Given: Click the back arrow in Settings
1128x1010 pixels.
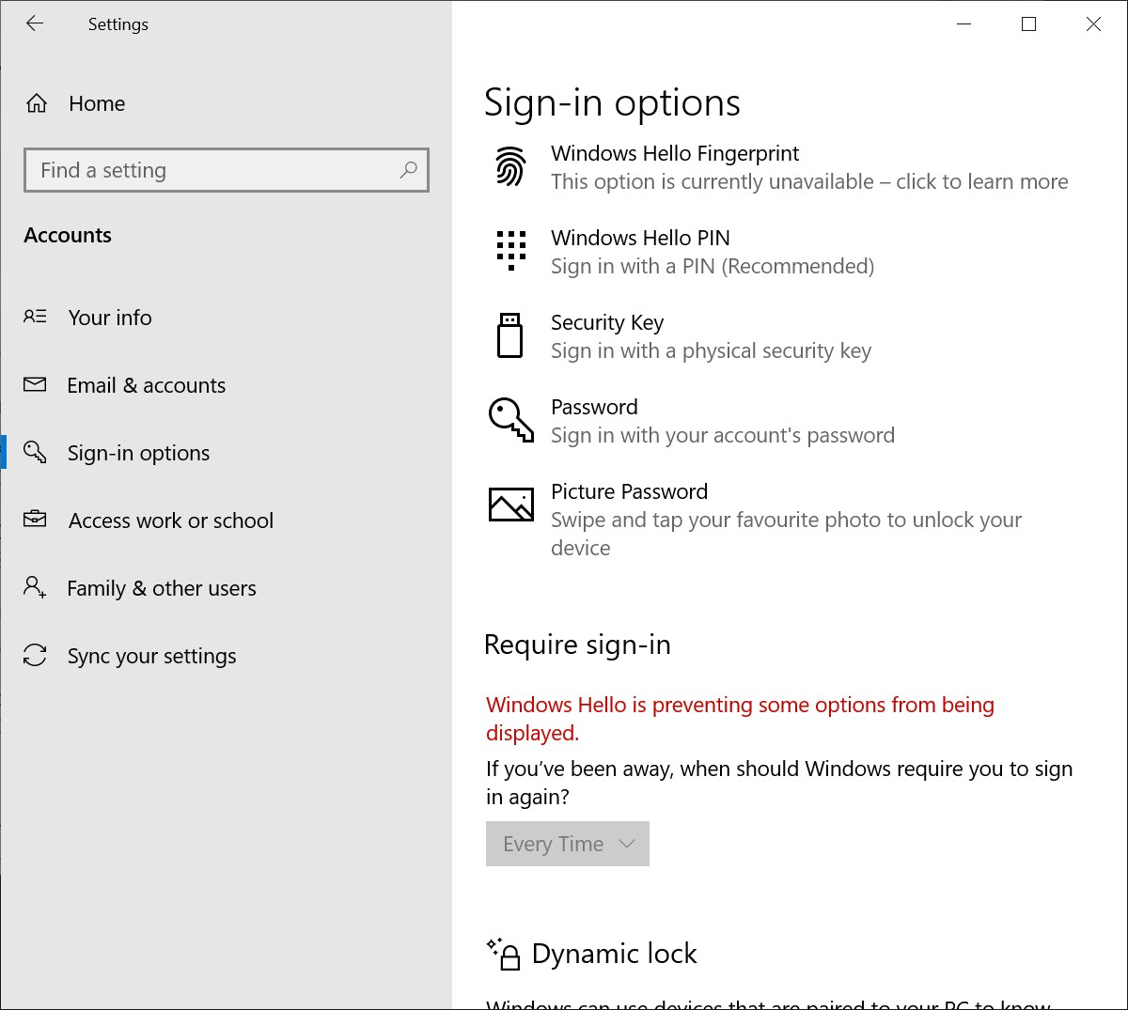Looking at the screenshot, I should [x=35, y=24].
